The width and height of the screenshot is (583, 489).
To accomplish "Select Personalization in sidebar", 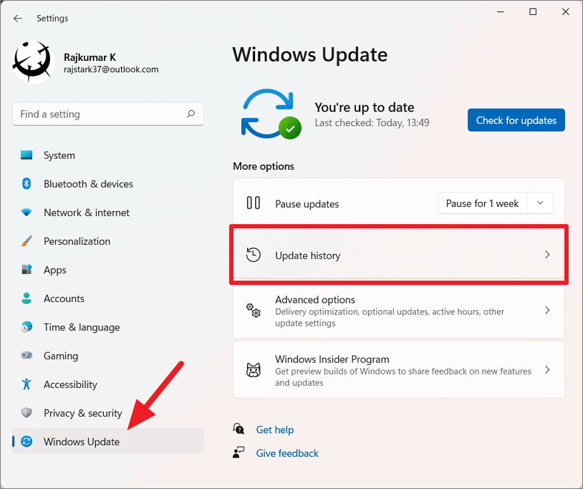I will pyautogui.click(x=108, y=241).
